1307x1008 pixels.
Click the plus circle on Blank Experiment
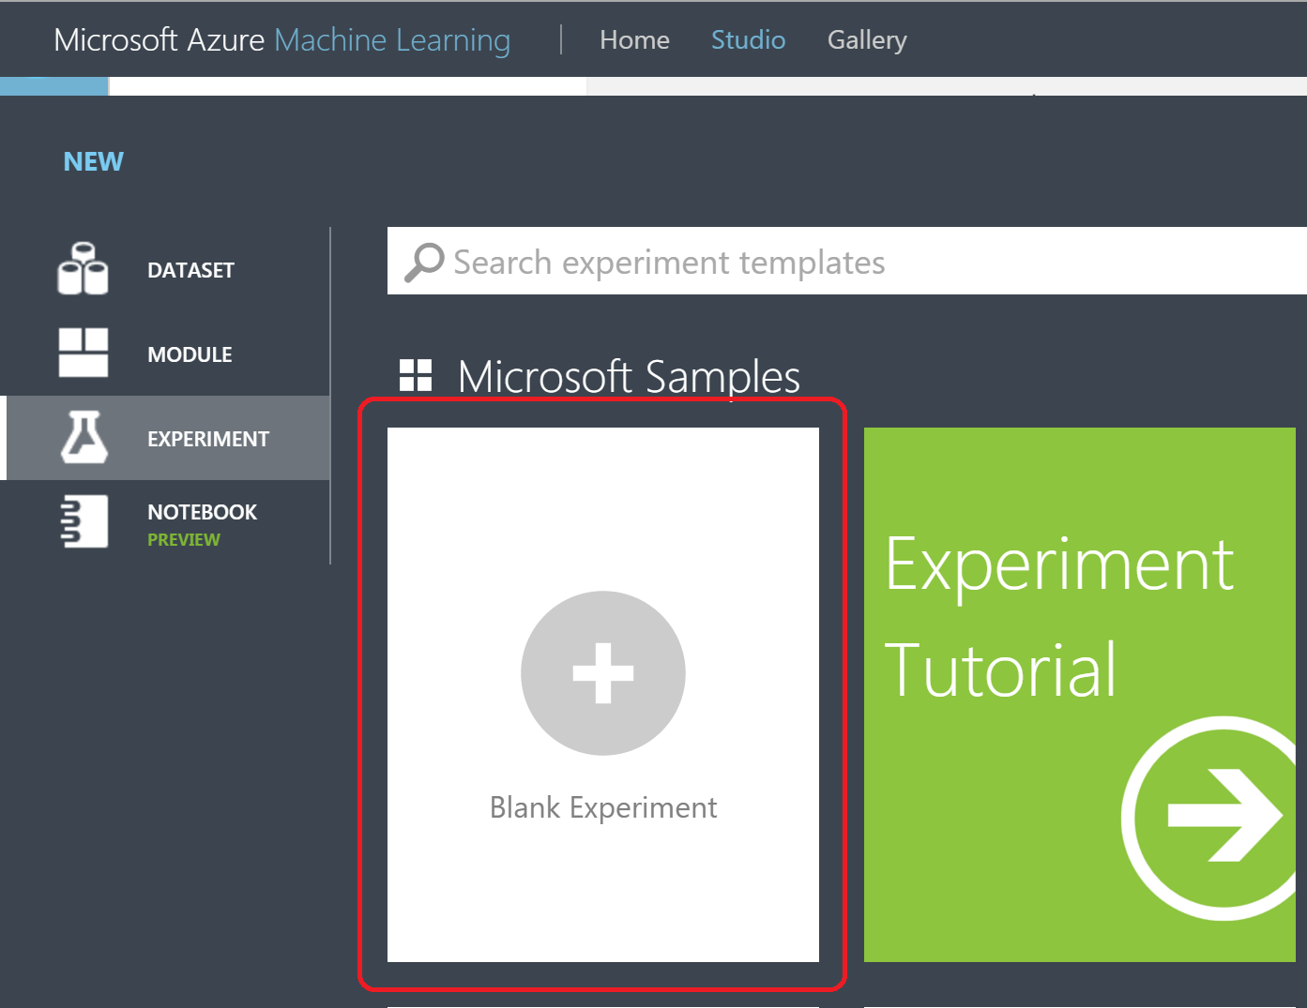[x=603, y=673]
